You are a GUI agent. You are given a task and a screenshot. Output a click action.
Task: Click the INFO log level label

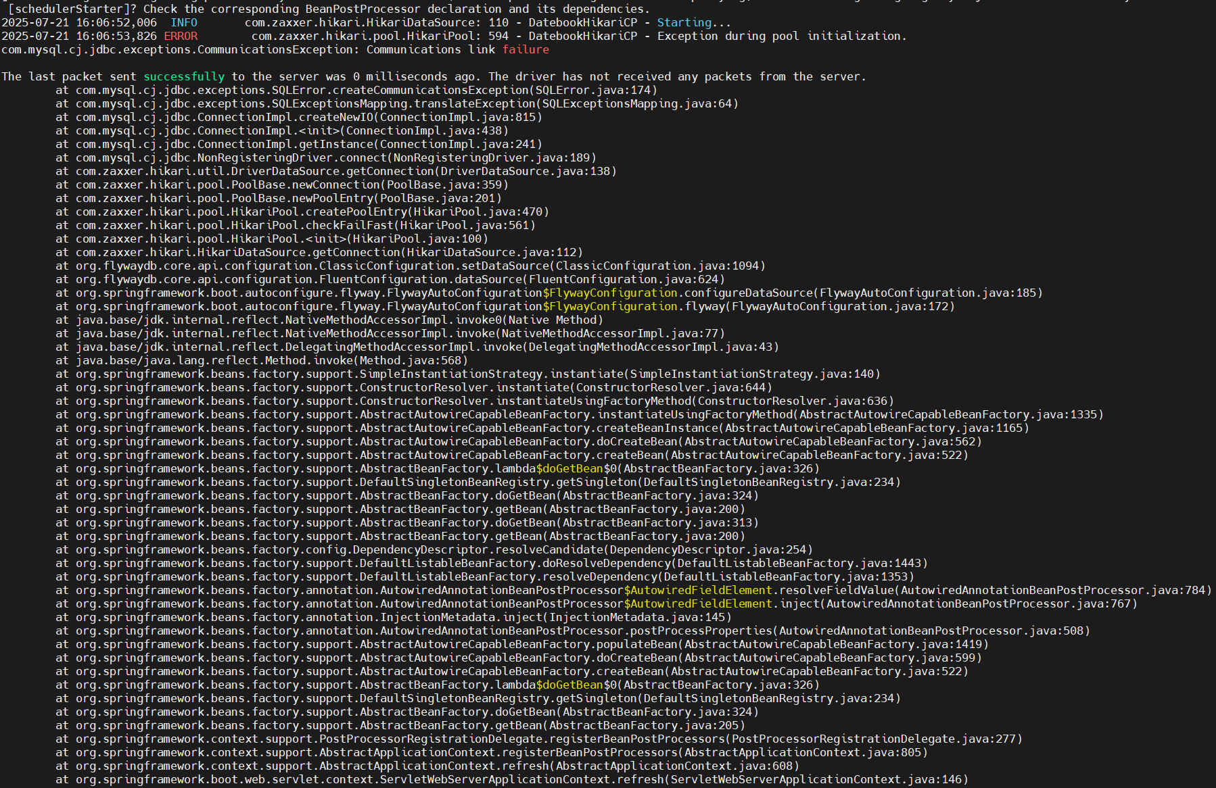coord(184,23)
